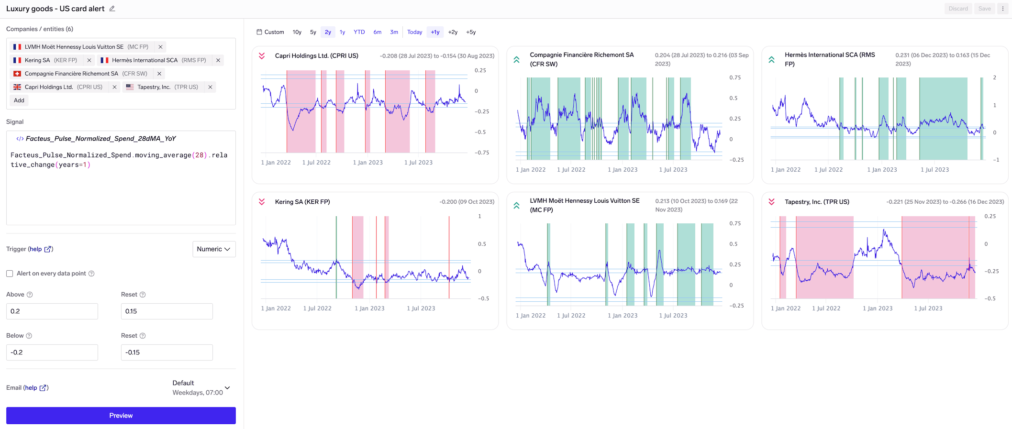
Task: Remove Kering SA from entities
Action: click(89, 60)
